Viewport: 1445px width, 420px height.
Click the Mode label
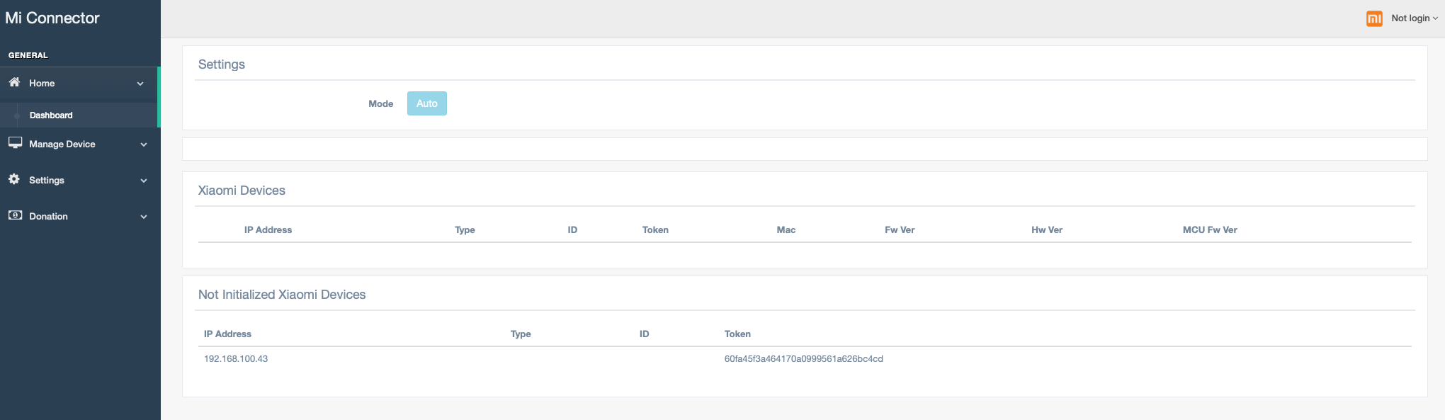[x=381, y=104]
